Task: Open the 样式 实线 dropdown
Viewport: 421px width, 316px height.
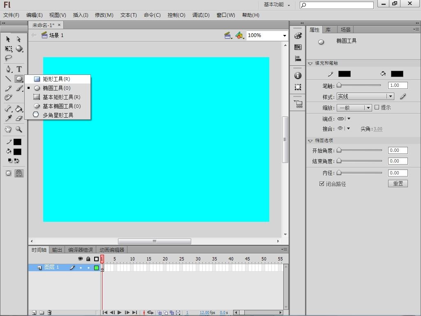Action: click(365, 96)
